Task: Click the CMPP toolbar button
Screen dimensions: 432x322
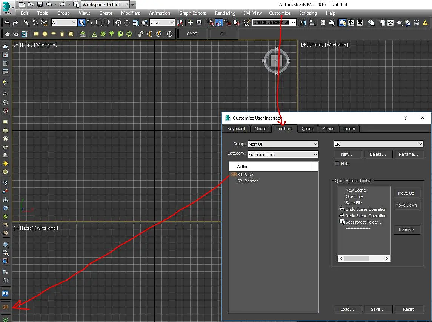Action: pos(192,34)
